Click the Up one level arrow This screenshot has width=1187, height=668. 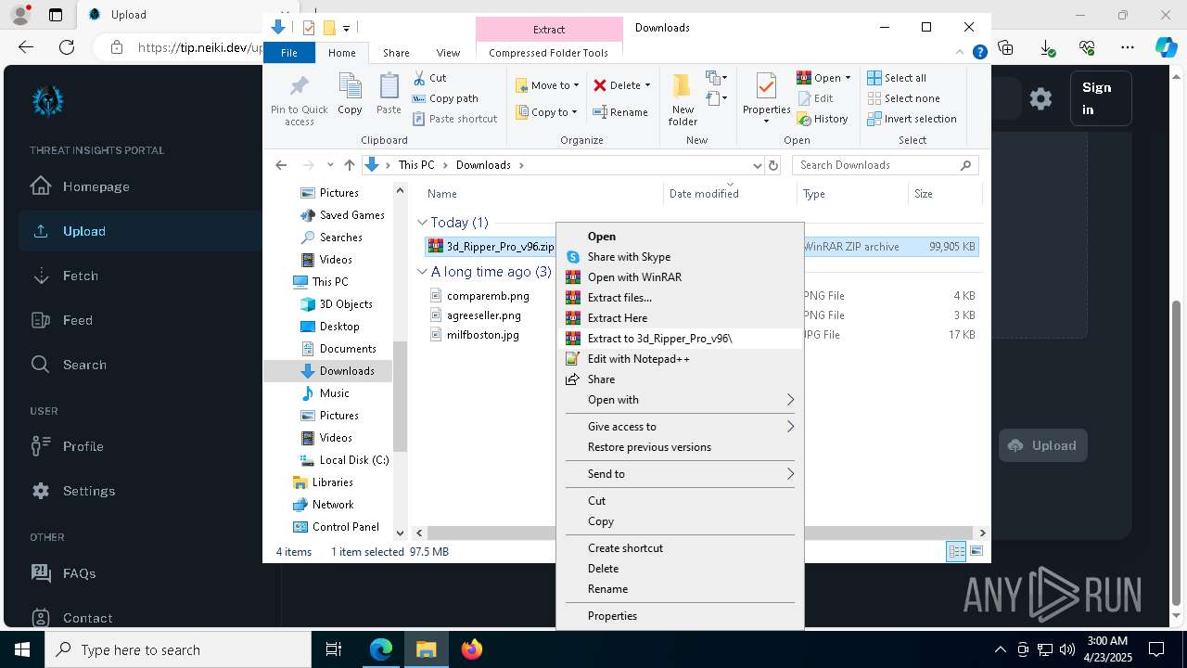tap(350, 165)
